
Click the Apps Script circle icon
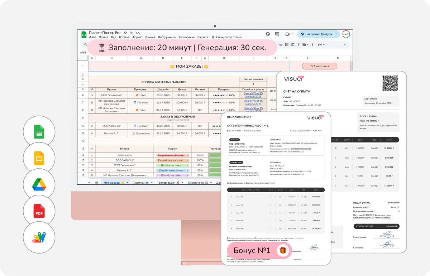pos(39,237)
